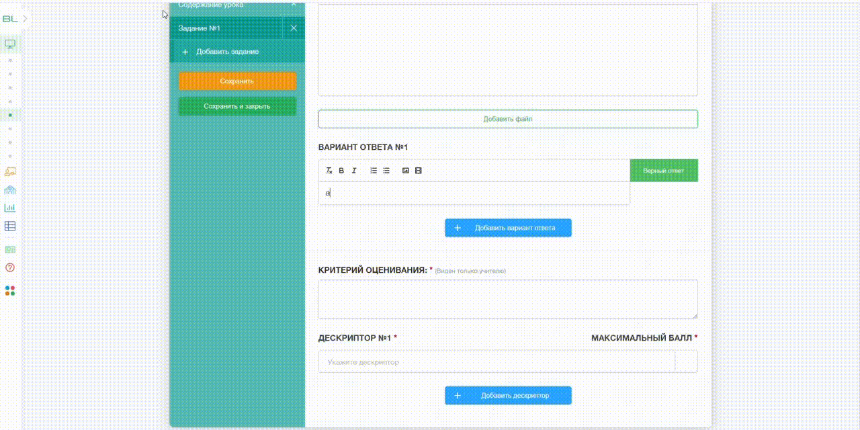The image size is (860, 430).
Task: Expand the left sidebar with chevron
Action: coord(25,19)
